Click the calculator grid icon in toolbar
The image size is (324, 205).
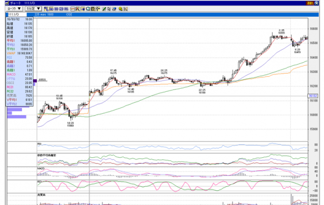point(93,9)
